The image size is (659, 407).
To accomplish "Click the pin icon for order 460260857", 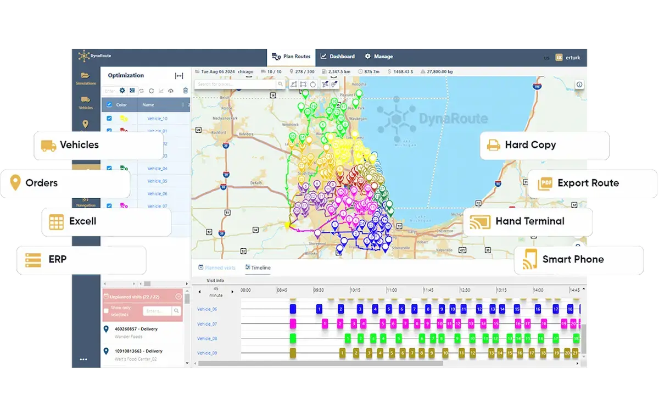I will [106, 329].
